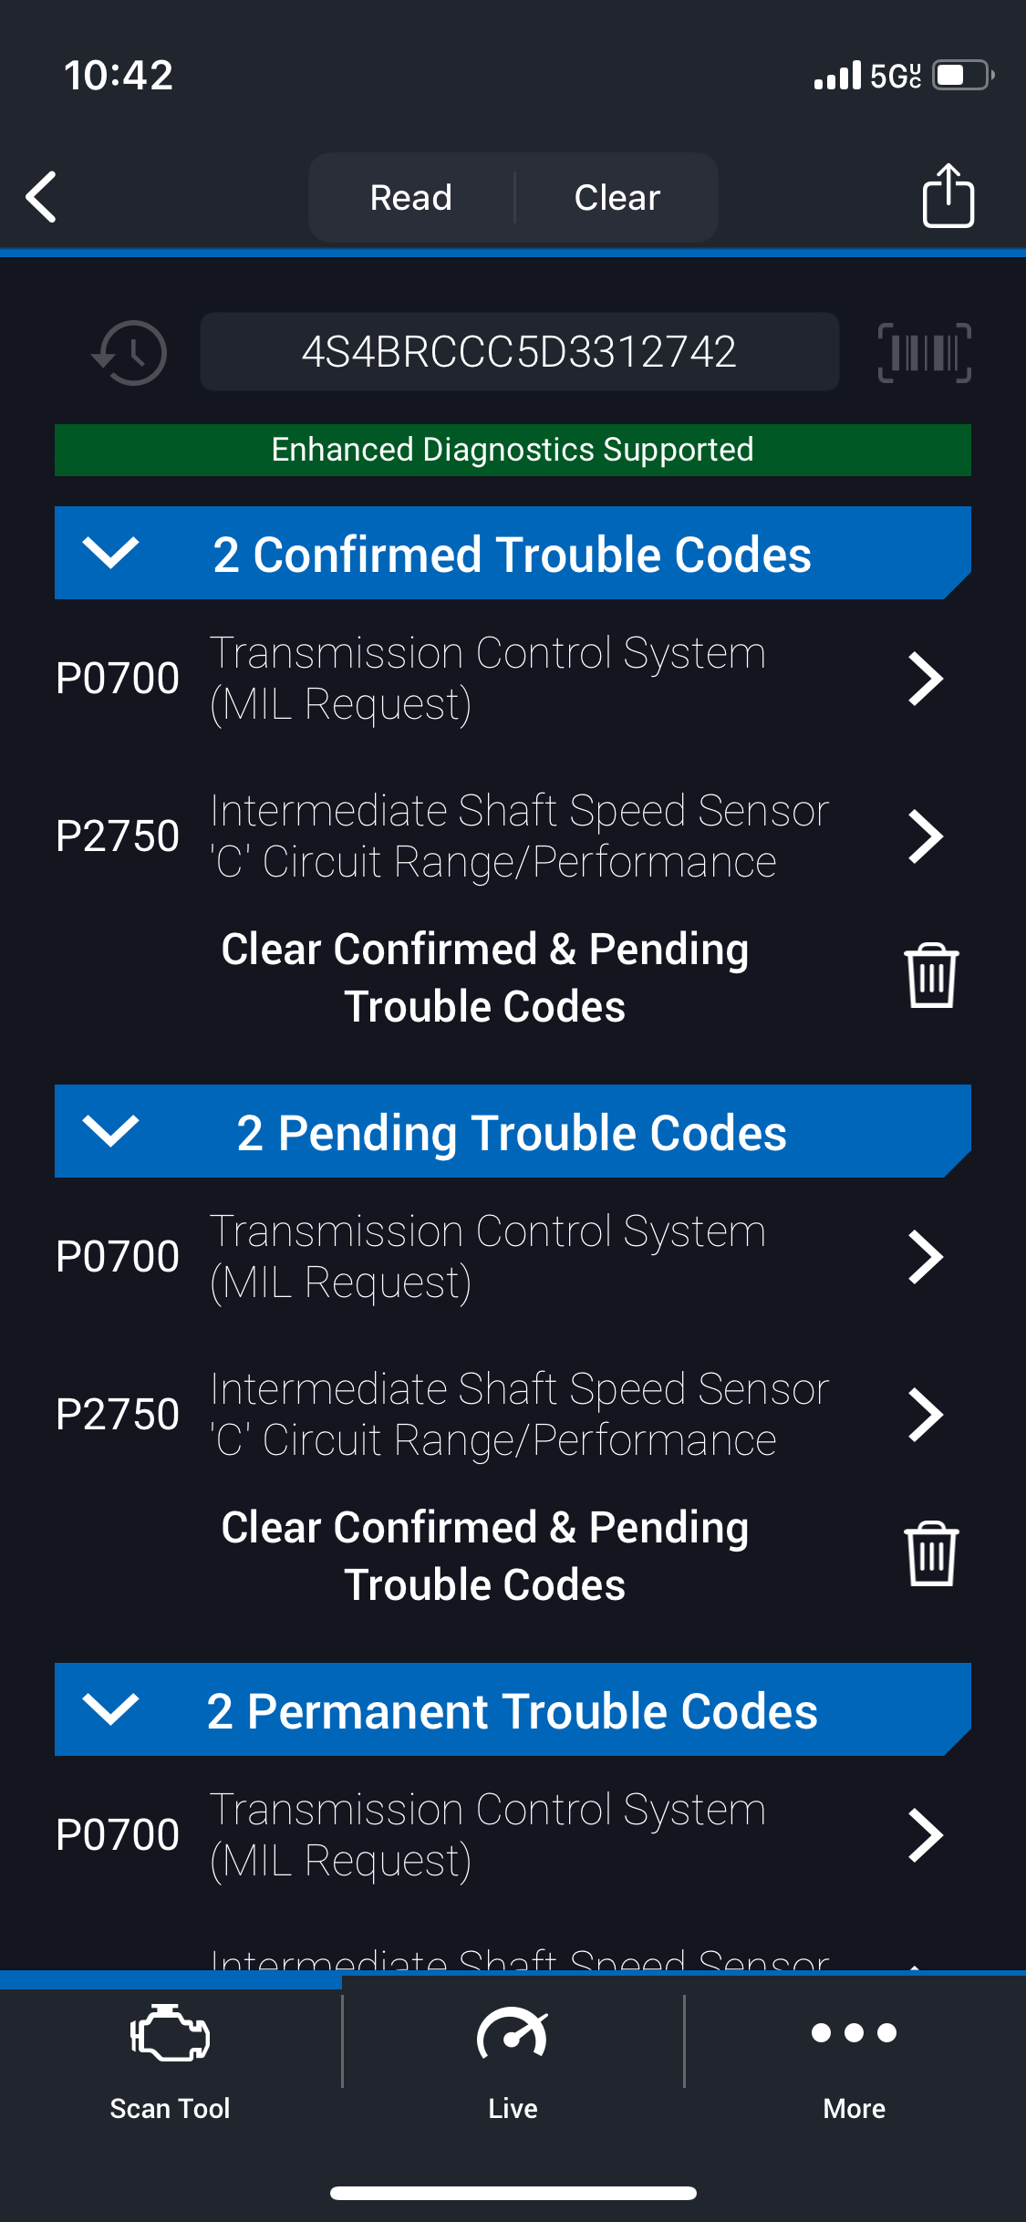
Task: Switch to the Live gauge tab
Action: coord(513,2057)
